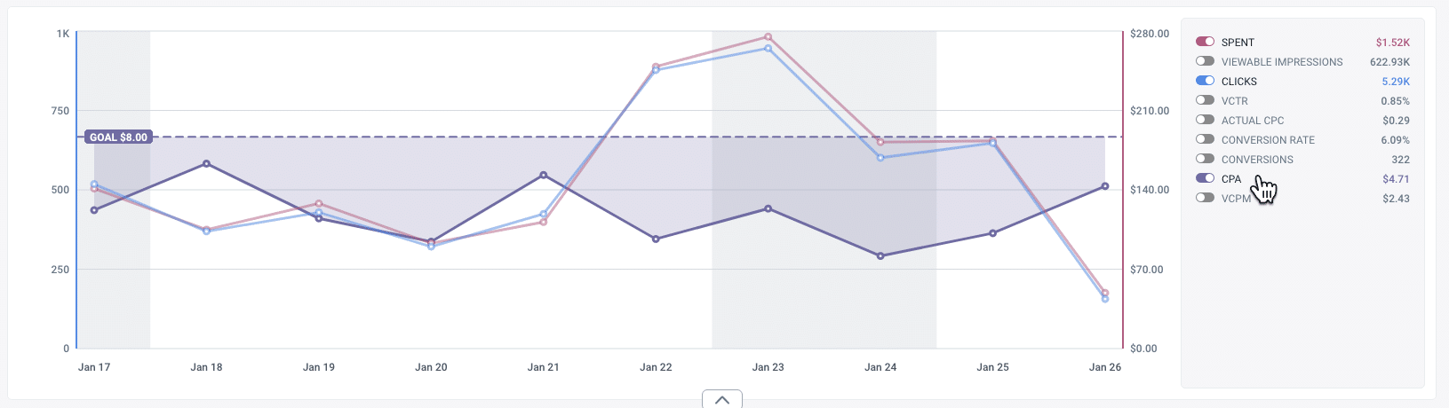This screenshot has height=408, width=1449.
Task: Enable the VIEWABLE IMPRESSIONS toggle
Action: [x=1205, y=61]
